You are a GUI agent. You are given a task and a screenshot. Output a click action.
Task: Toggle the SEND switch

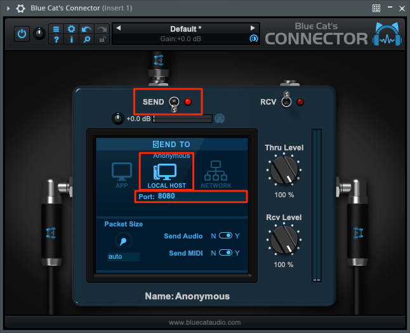coord(174,104)
